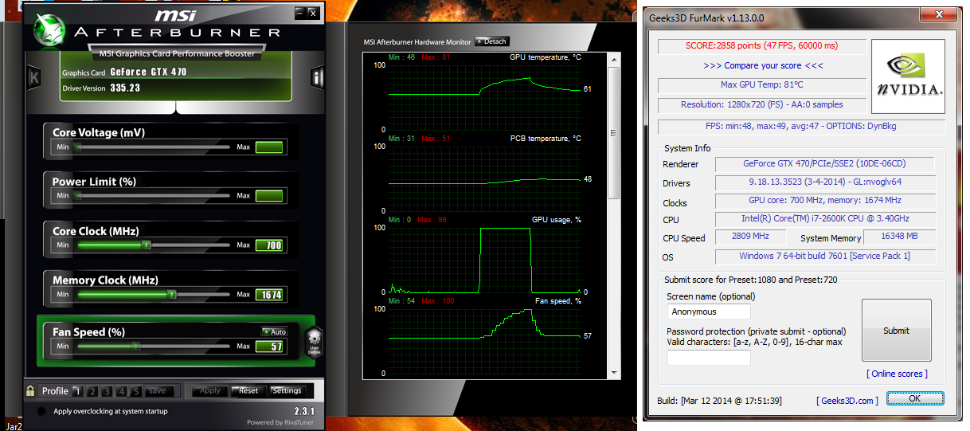The width and height of the screenshot is (970, 431).
Task: Click the Memory Clock slider handle
Action: [x=172, y=295]
